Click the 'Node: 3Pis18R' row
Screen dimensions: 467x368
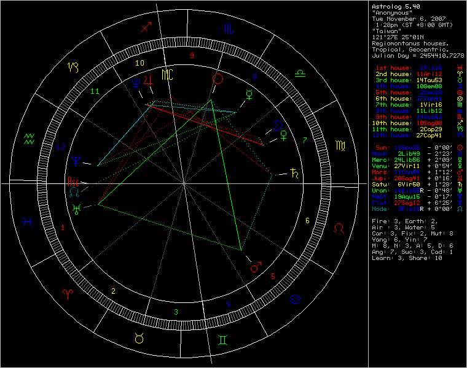pyautogui.click(x=418, y=209)
